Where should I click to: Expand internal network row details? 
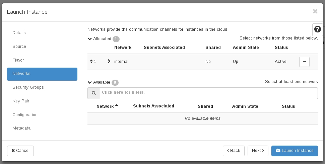109,62
